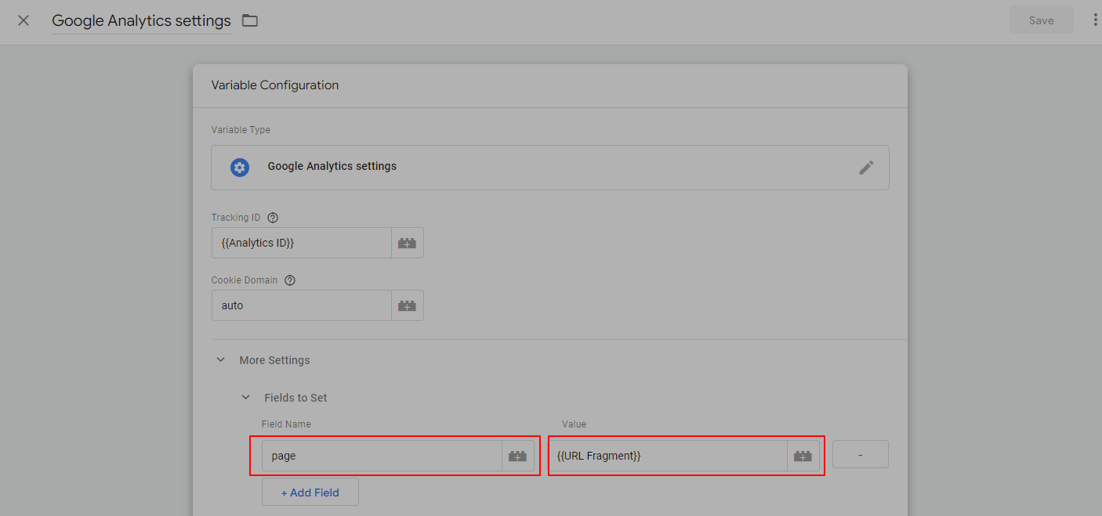The height and width of the screenshot is (516, 1102).
Task: Click the Value input containing URL Fragment
Action: pyautogui.click(x=668, y=456)
